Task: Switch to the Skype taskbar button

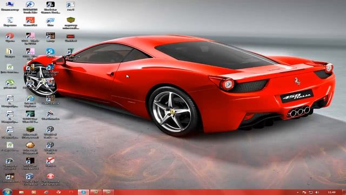Action: point(83,192)
